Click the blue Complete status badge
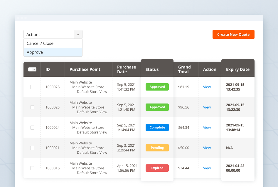 (157, 128)
